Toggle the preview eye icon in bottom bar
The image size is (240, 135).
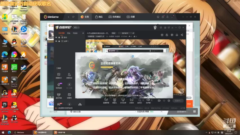[x=164, y=100]
